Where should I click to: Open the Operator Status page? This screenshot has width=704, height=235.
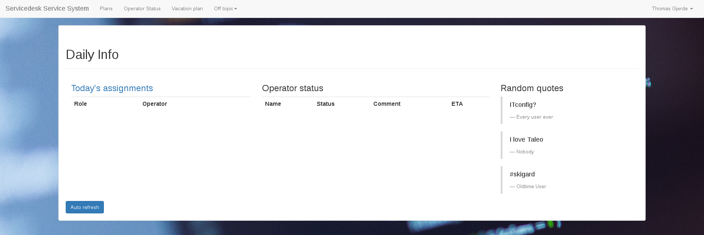point(142,8)
